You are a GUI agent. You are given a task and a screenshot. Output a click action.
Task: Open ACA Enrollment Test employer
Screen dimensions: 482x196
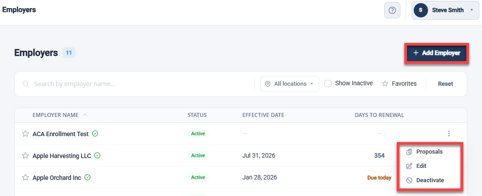click(61, 134)
